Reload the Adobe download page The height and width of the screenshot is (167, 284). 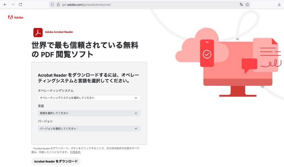[x=20, y=4]
